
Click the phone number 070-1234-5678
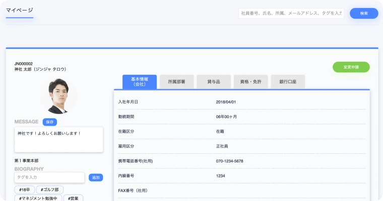pos(229,161)
